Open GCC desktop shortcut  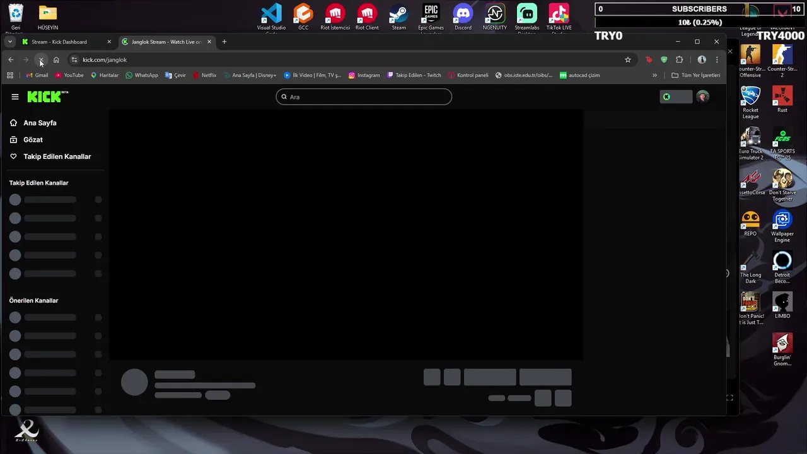point(303,17)
